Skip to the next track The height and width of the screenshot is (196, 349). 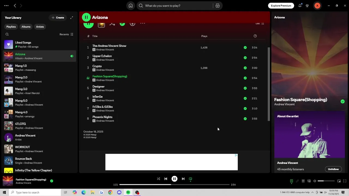tap(183, 179)
